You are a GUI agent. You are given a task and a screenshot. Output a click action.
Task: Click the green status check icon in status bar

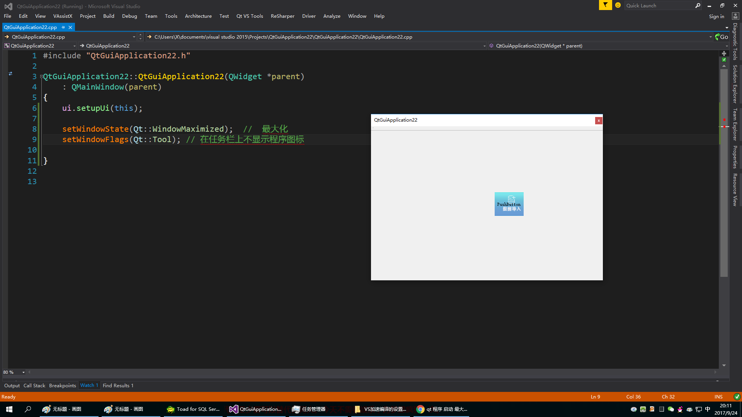[737, 397]
